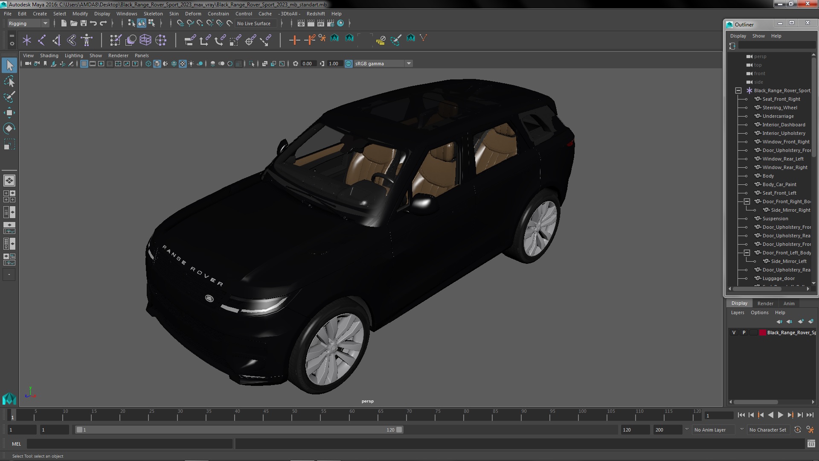This screenshot has height=461, width=819.
Task: Click Go to Start of range button
Action: [x=741, y=415]
